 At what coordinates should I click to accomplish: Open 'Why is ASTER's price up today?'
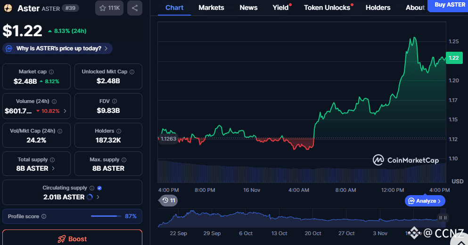pyautogui.click(x=57, y=48)
